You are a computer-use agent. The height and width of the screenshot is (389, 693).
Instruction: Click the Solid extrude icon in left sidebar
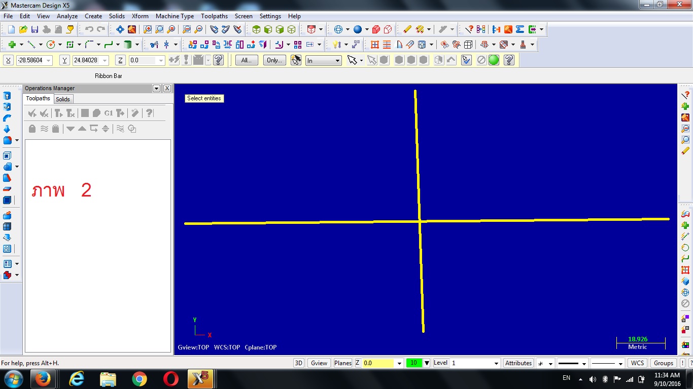pyautogui.click(x=7, y=96)
